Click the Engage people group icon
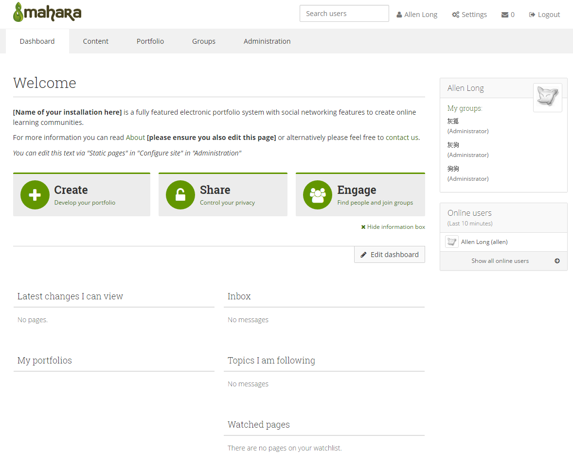Viewport: 573px width, 467px height. 318,195
